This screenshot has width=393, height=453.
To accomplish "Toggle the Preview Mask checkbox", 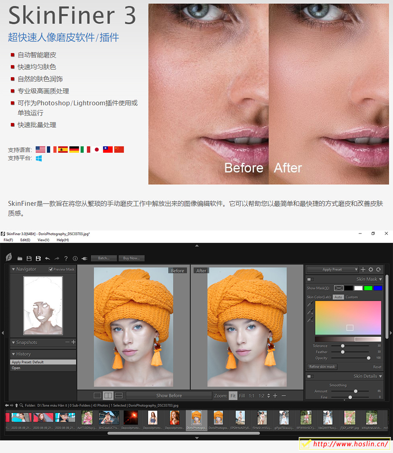I will (51, 269).
